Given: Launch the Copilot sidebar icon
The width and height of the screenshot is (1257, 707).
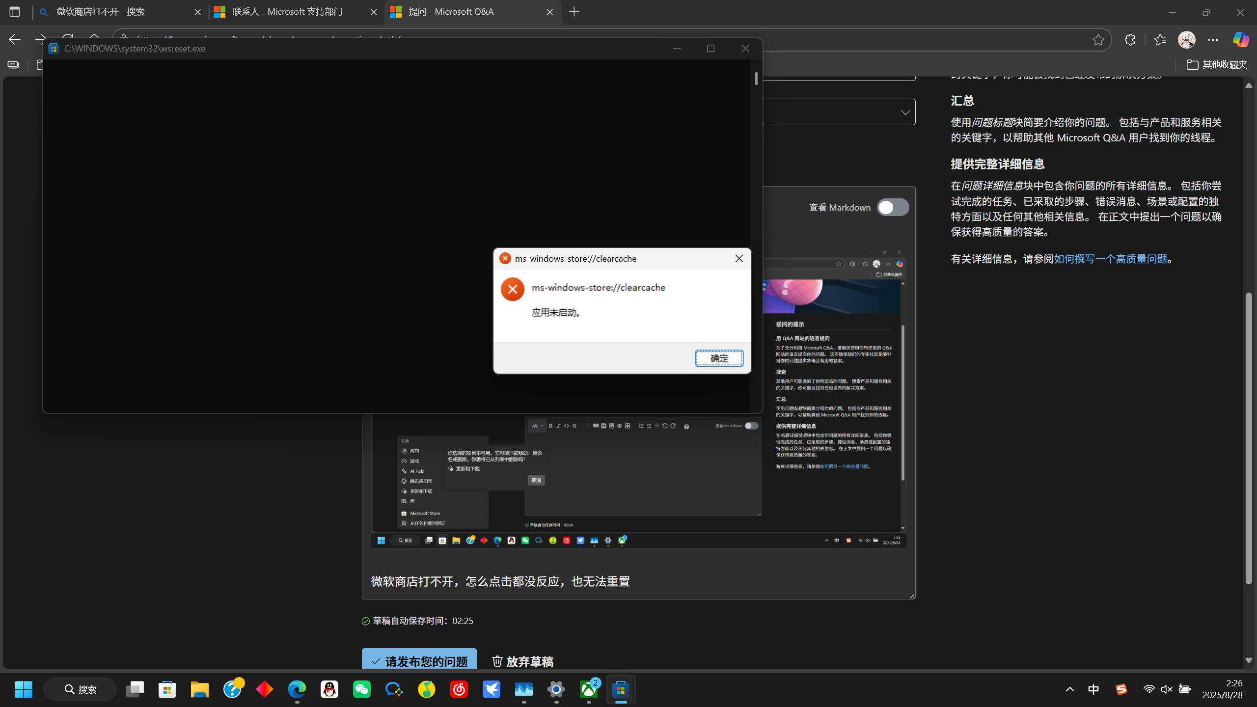Looking at the screenshot, I should coord(1241,40).
